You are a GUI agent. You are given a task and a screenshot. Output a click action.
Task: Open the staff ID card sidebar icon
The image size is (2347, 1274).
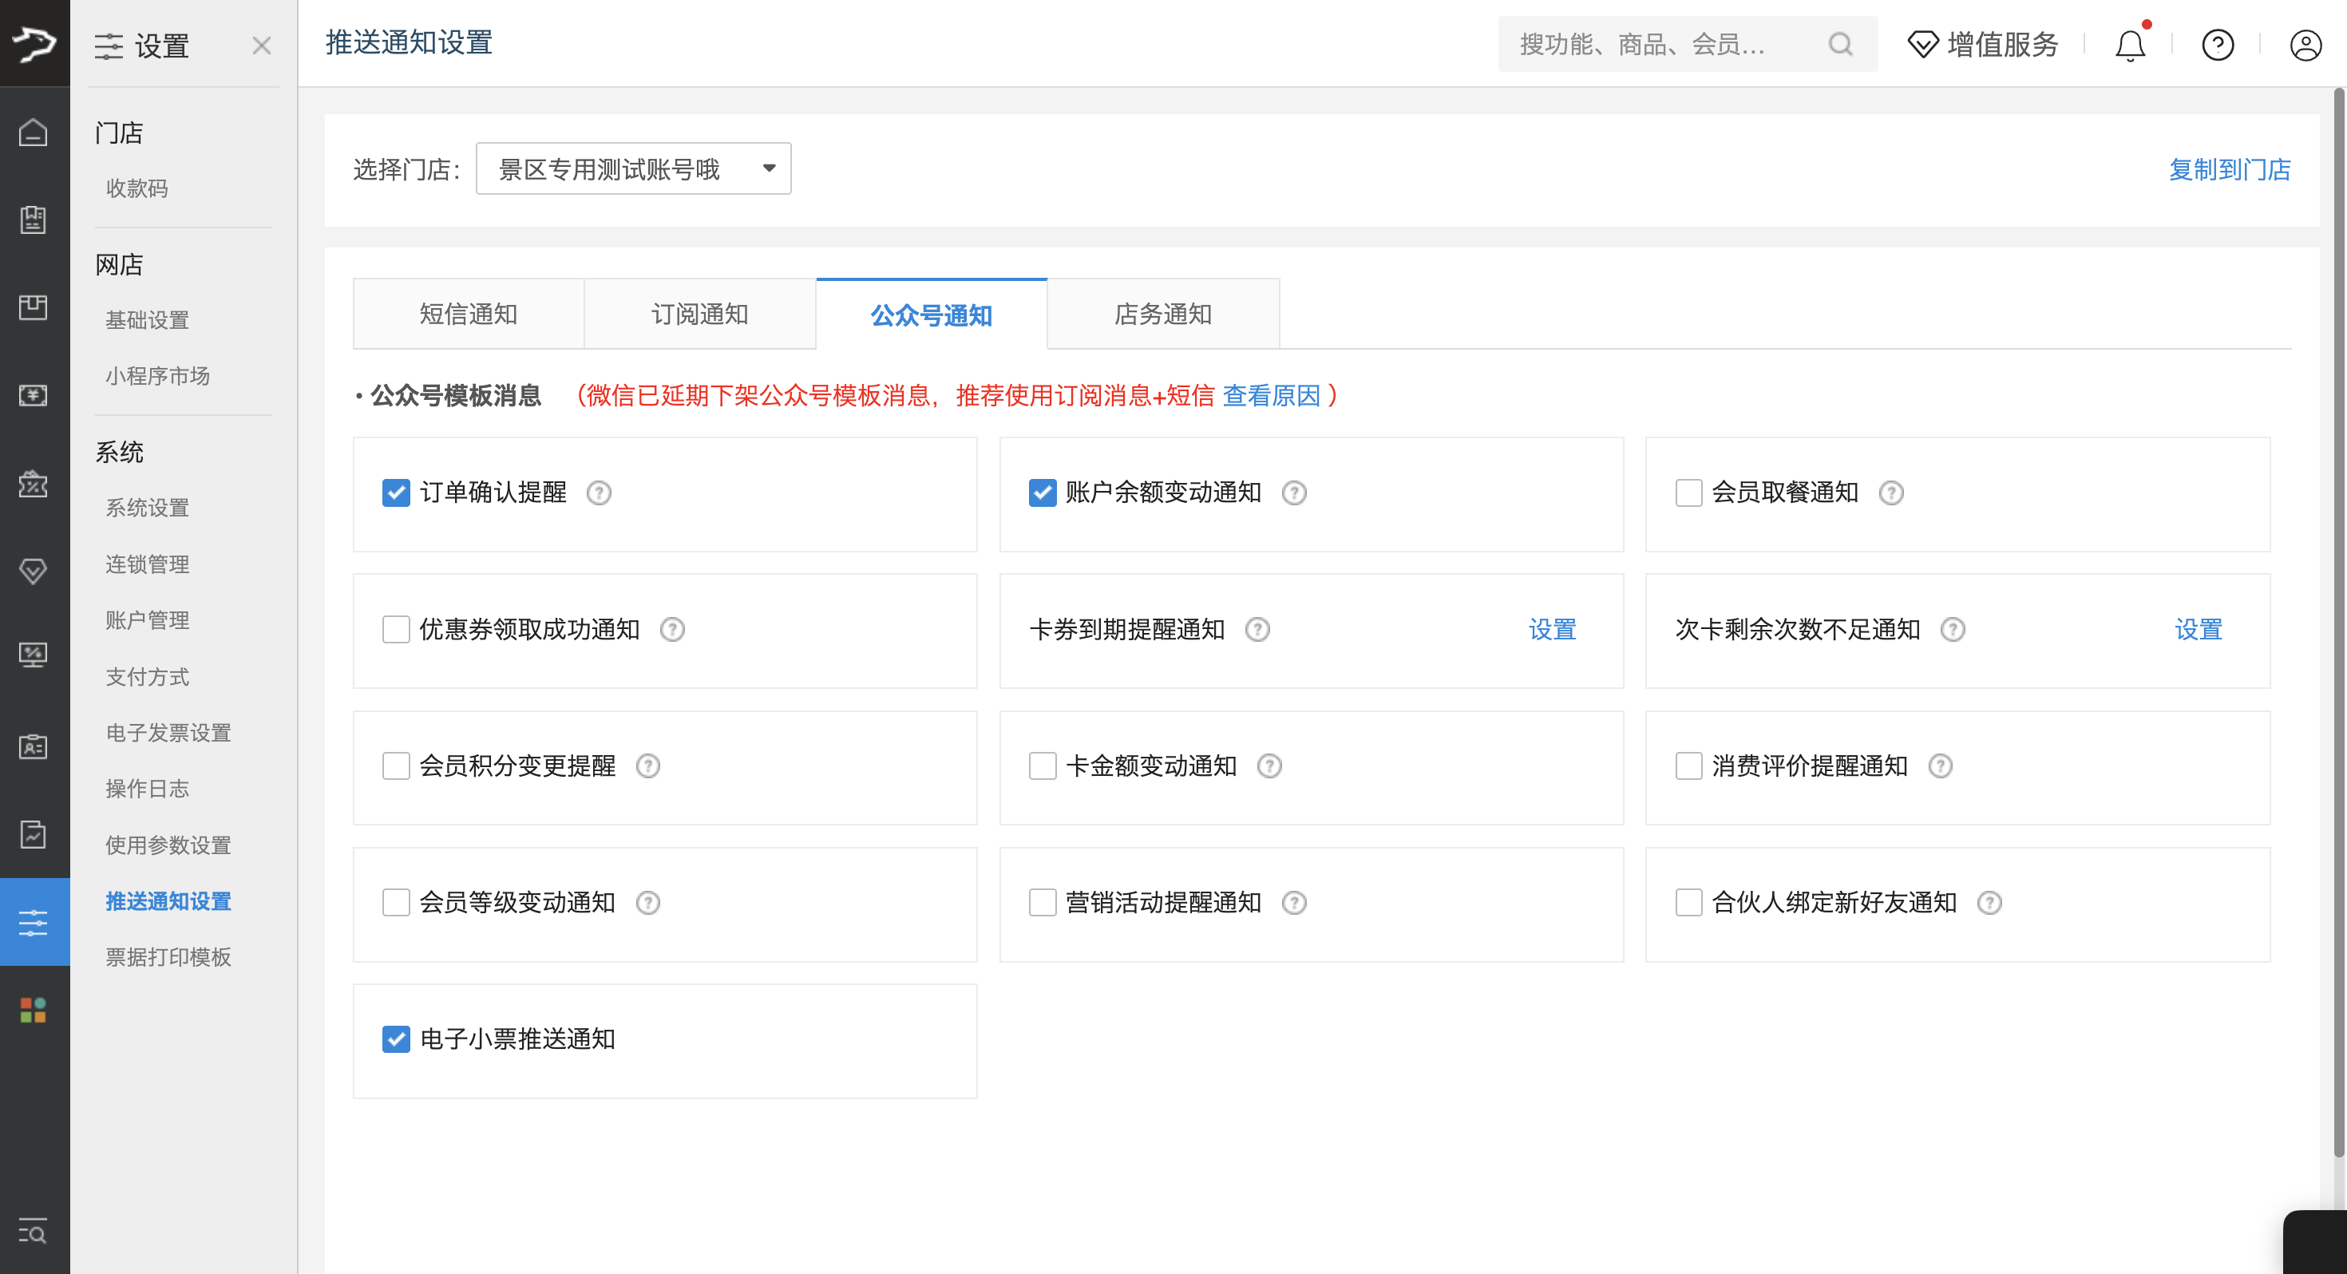[x=34, y=746]
